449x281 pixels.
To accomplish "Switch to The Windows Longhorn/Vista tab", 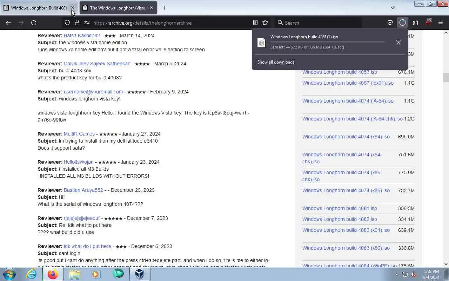I will click(x=118, y=8).
